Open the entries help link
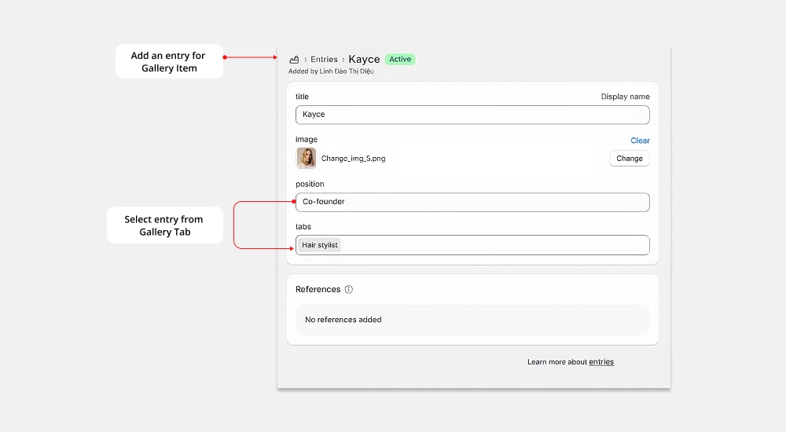 pyautogui.click(x=601, y=362)
